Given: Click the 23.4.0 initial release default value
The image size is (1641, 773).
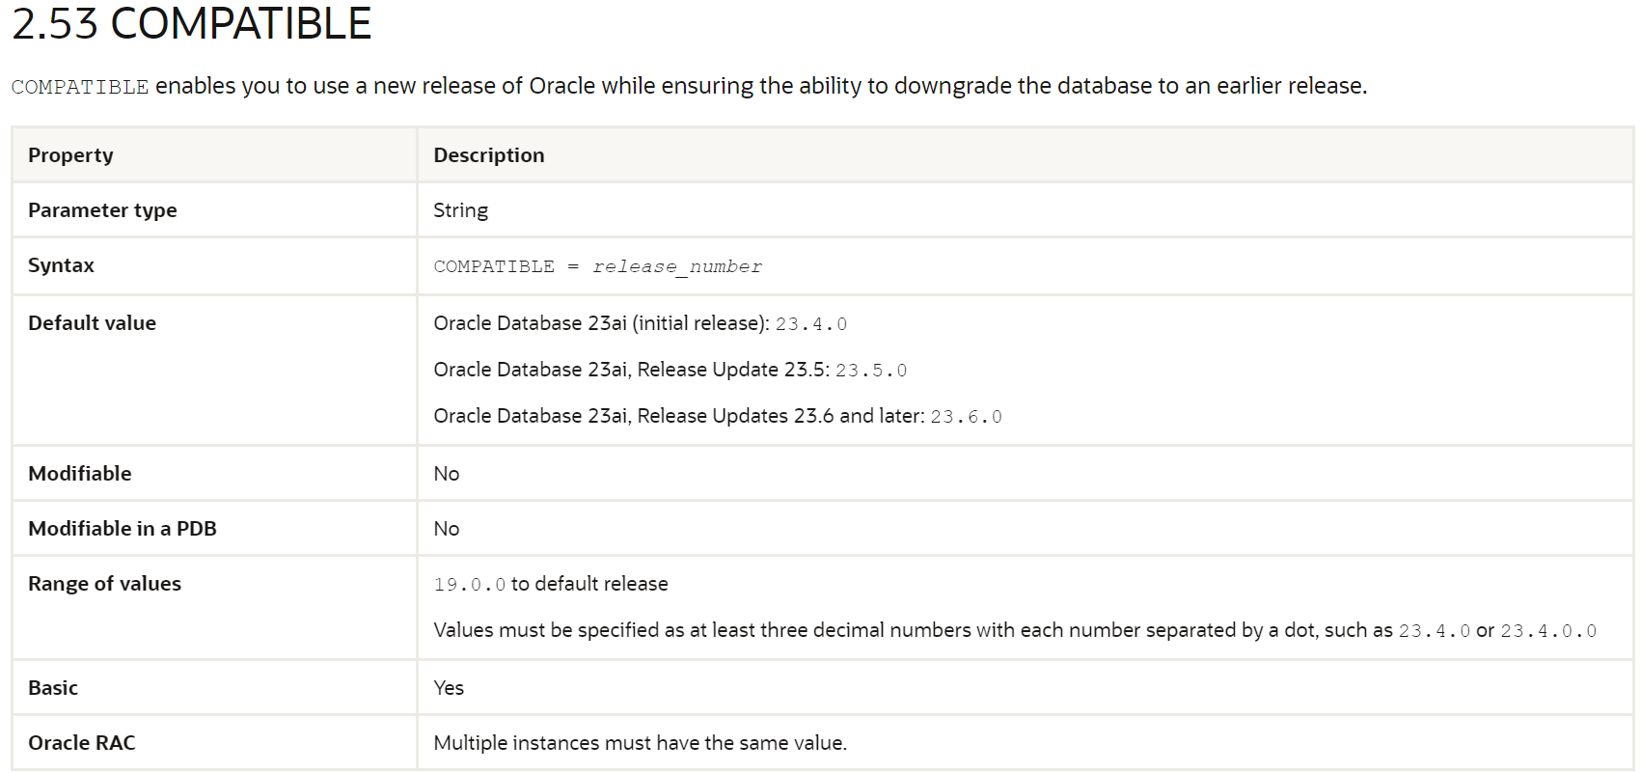Looking at the screenshot, I should pos(810,324).
